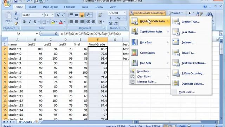Switch to the Page Layout tab

[50, 7]
